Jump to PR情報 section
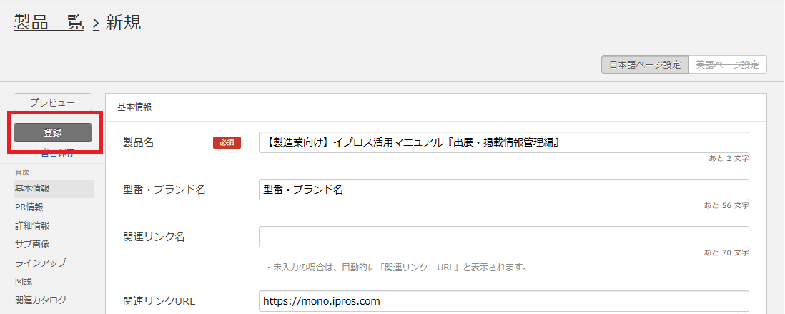Image resolution: width=785 pixels, height=314 pixels. pyautogui.click(x=29, y=207)
